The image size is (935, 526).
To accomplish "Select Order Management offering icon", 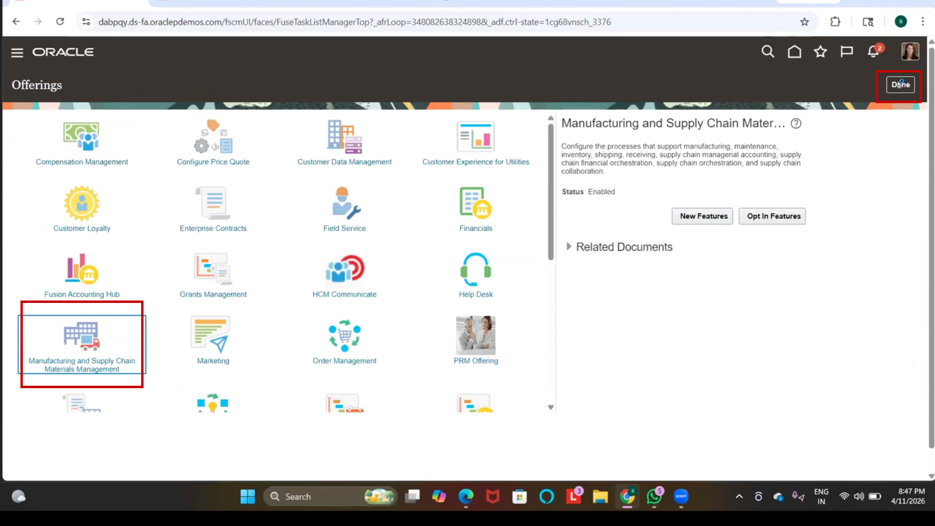I will point(345,336).
